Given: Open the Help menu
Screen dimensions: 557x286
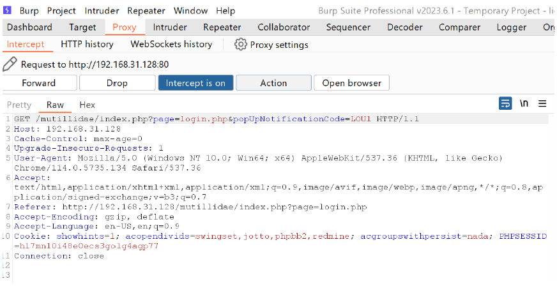Looking at the screenshot, I should [225, 11].
